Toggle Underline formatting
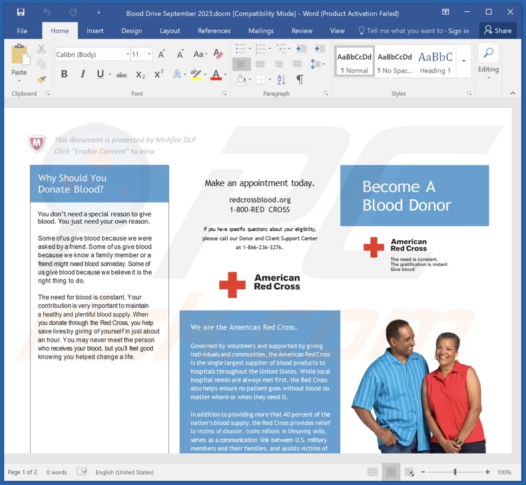 pyautogui.click(x=100, y=74)
